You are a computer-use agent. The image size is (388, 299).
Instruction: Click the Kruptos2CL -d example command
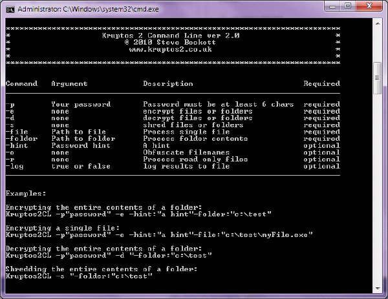pyautogui.click(x=109, y=255)
